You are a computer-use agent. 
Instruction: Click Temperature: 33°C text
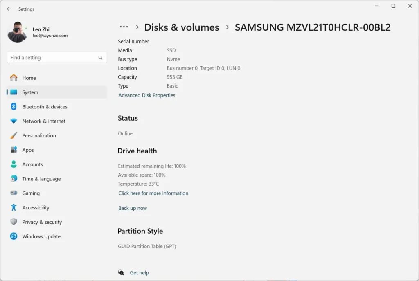138,184
